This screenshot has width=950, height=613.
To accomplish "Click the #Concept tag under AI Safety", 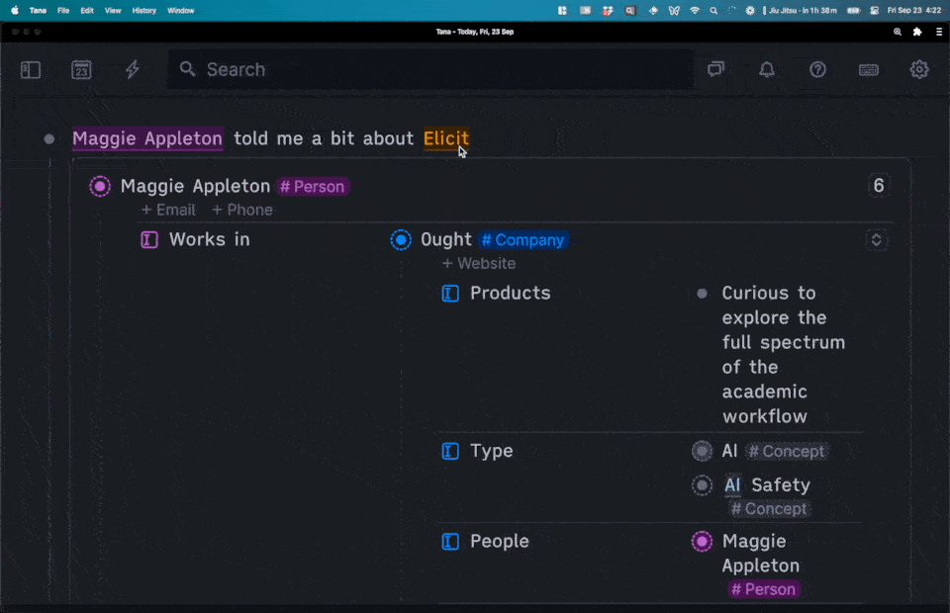I will [x=770, y=509].
